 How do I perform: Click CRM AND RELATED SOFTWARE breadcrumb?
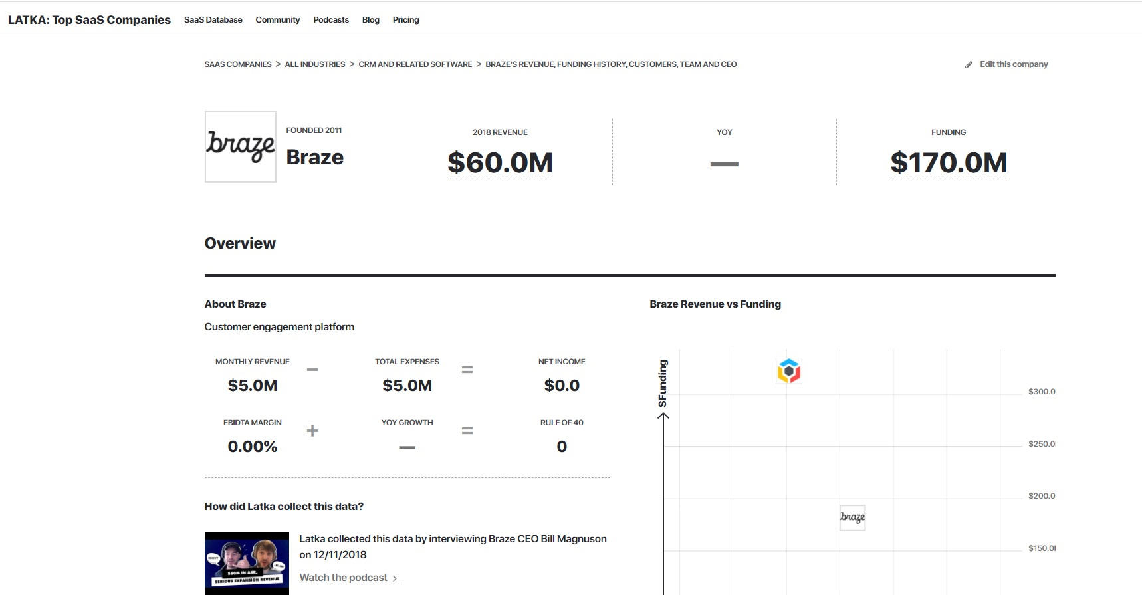point(415,64)
